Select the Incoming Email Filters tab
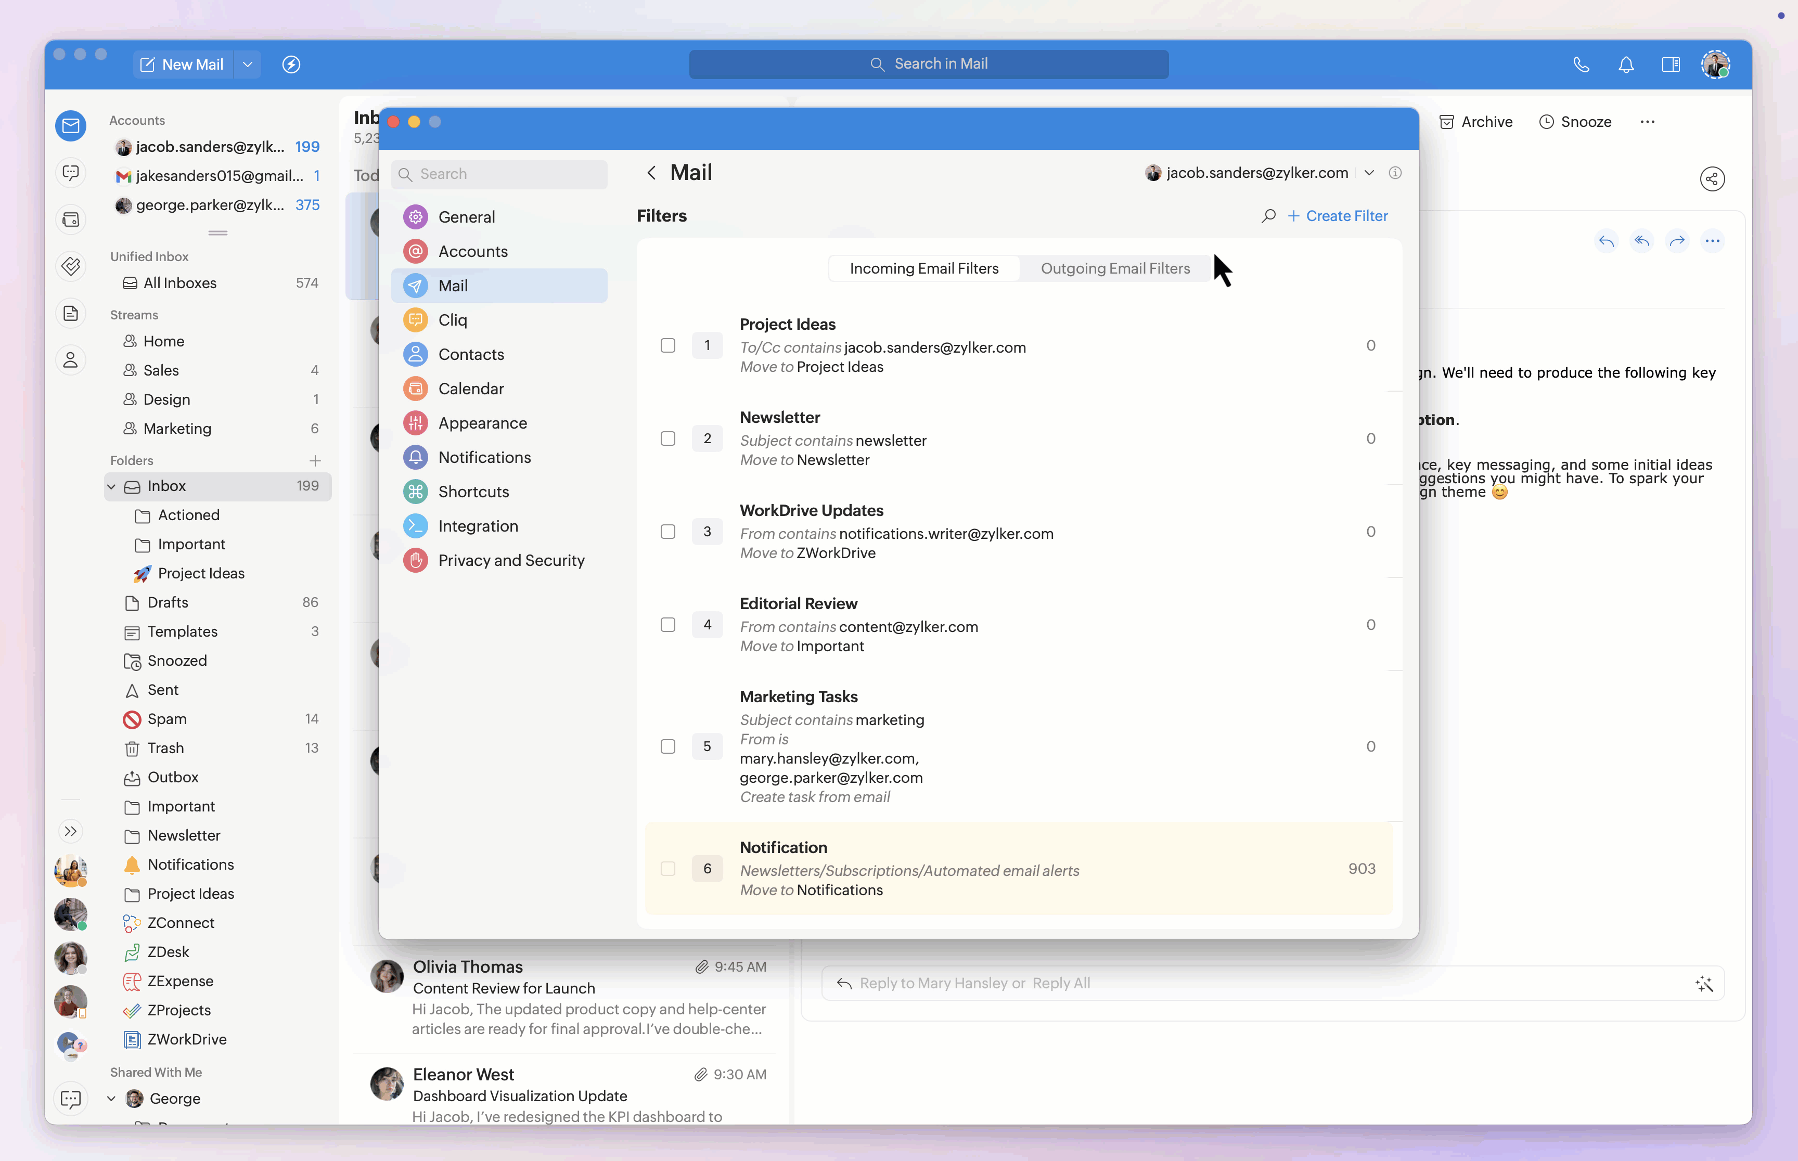Viewport: 1798px width, 1161px height. click(x=923, y=268)
